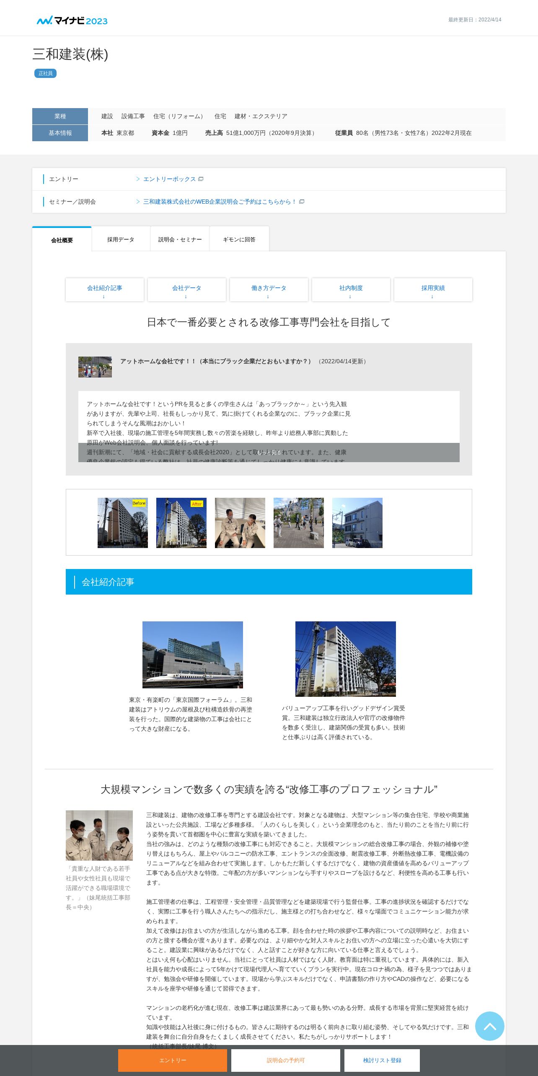538x1076 pixels.
Task: Click the 三和建装(株) company title
Action: 70,54
